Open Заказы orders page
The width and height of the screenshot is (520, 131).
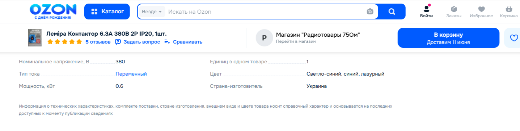coord(453,12)
